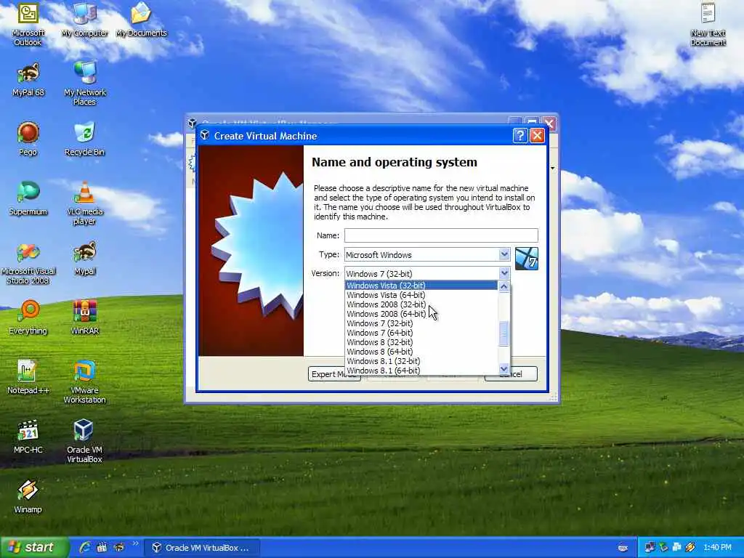Select the My Network Places icon
The image size is (744, 558).
pos(84,84)
